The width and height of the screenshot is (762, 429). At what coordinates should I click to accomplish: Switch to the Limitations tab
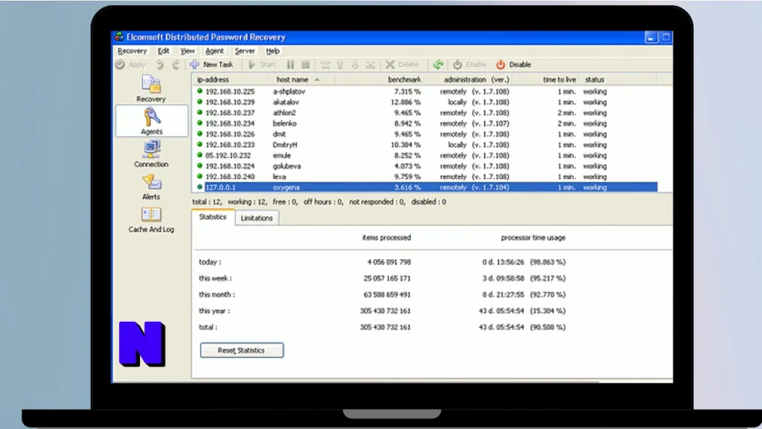pos(257,218)
